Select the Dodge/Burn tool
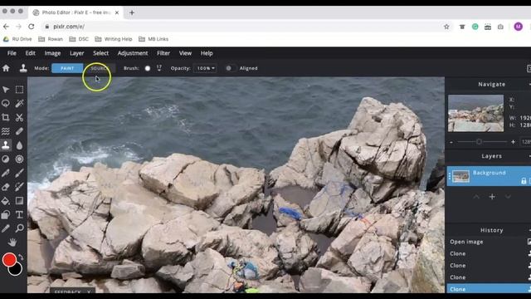Image resolution: width=531 pixels, height=299 pixels. [x=6, y=159]
